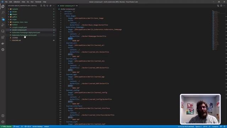Split the editor to the right

(221, 6)
